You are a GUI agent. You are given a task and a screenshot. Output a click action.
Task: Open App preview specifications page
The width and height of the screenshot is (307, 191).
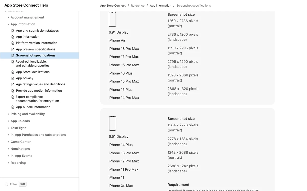tap(36, 49)
